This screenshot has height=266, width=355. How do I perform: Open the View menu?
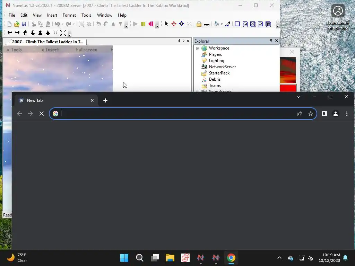37,15
